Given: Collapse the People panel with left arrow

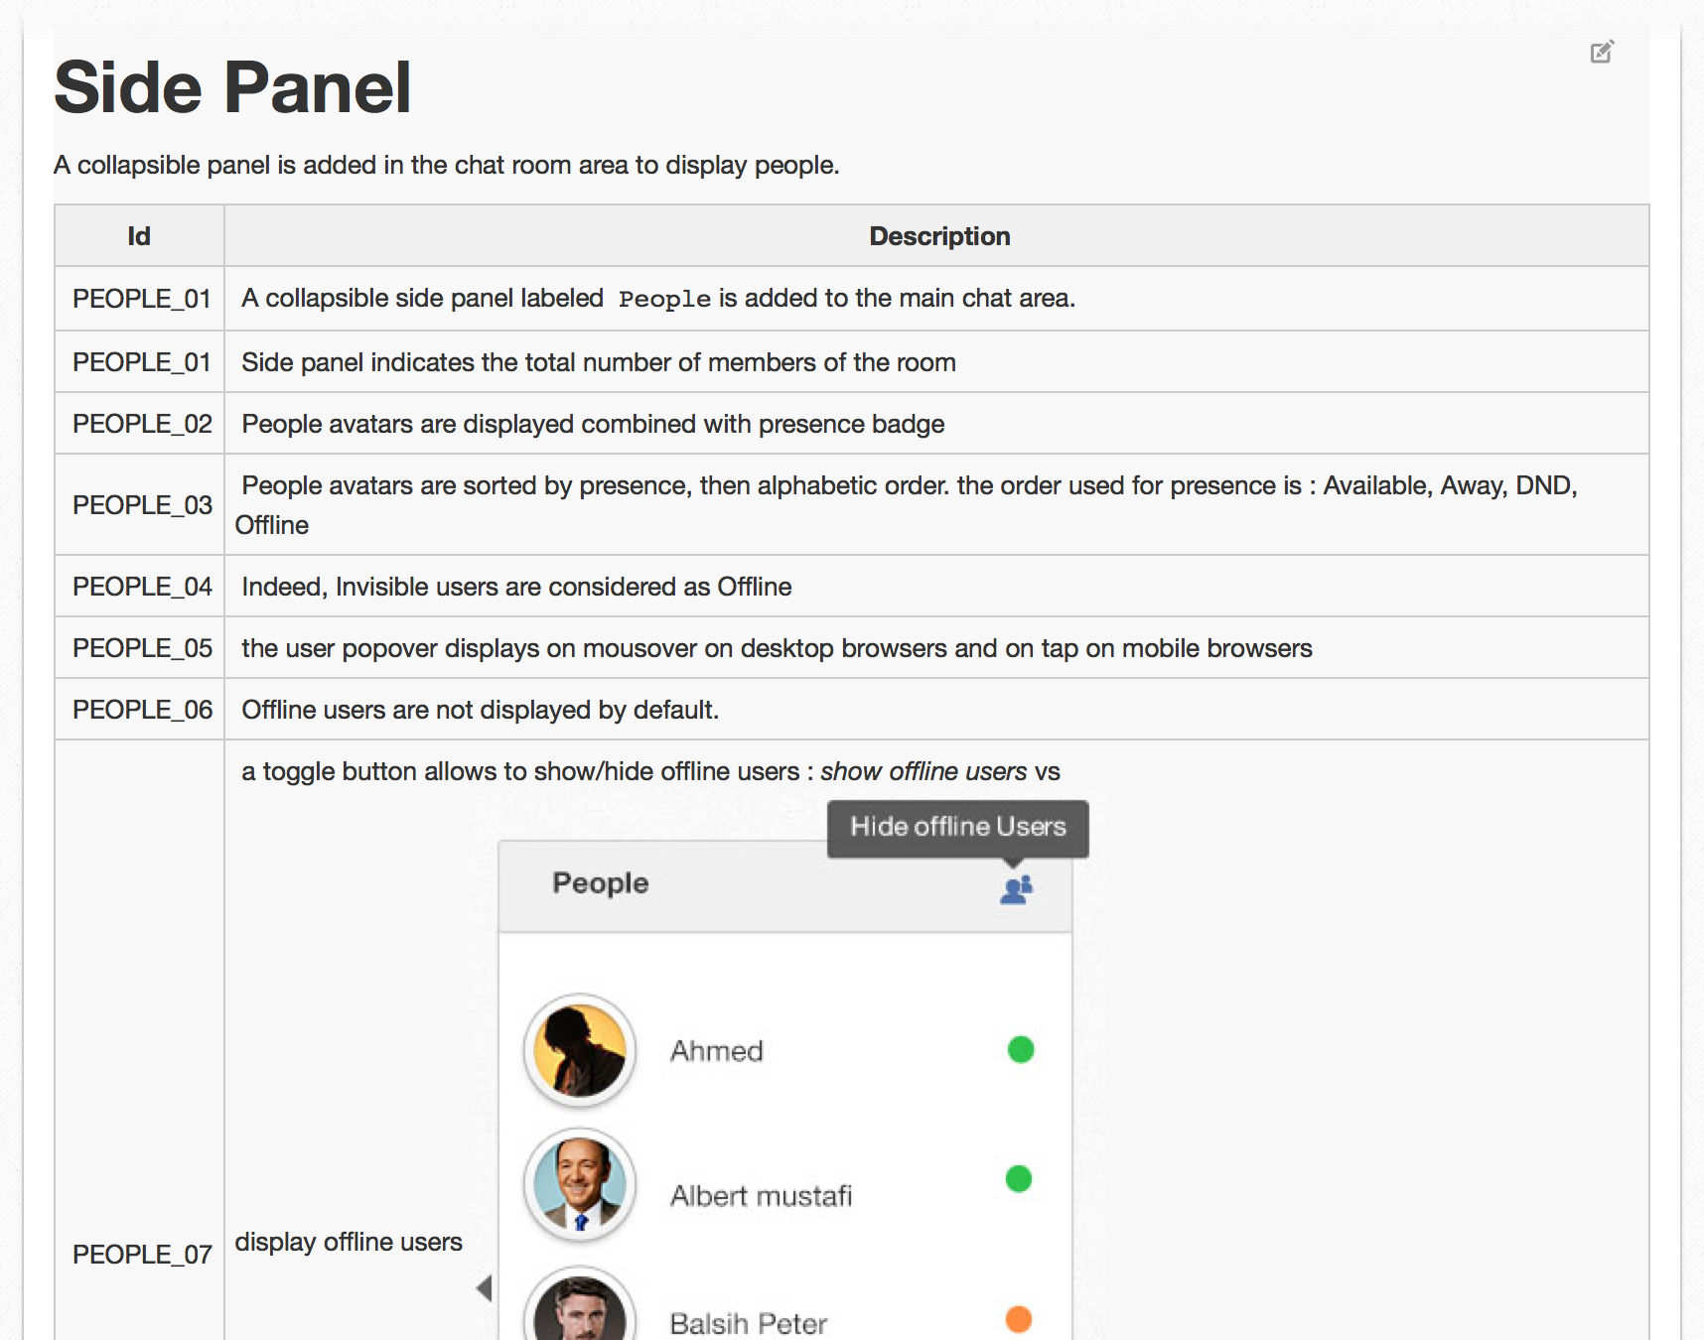Looking at the screenshot, I should coord(485,1288).
